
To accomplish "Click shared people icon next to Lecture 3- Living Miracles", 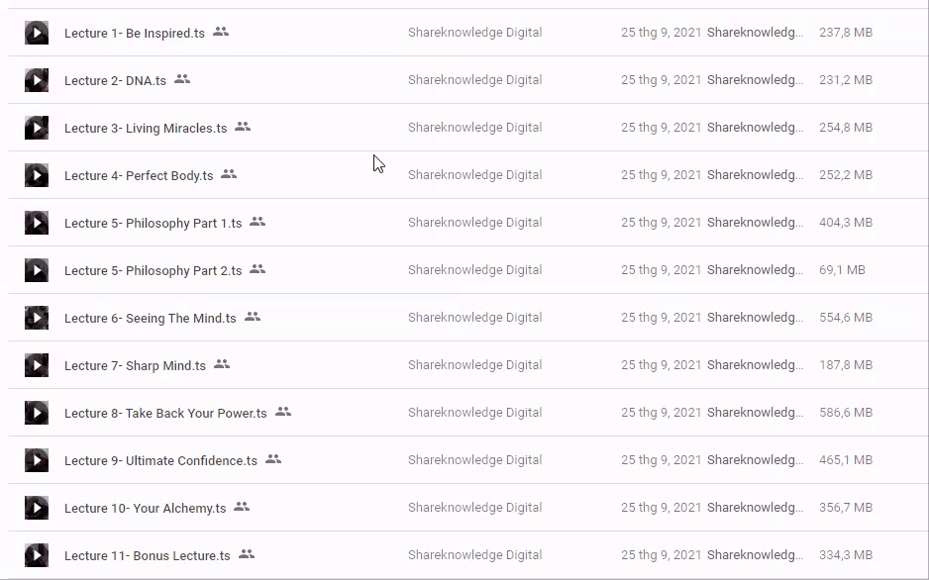I will coord(243,127).
